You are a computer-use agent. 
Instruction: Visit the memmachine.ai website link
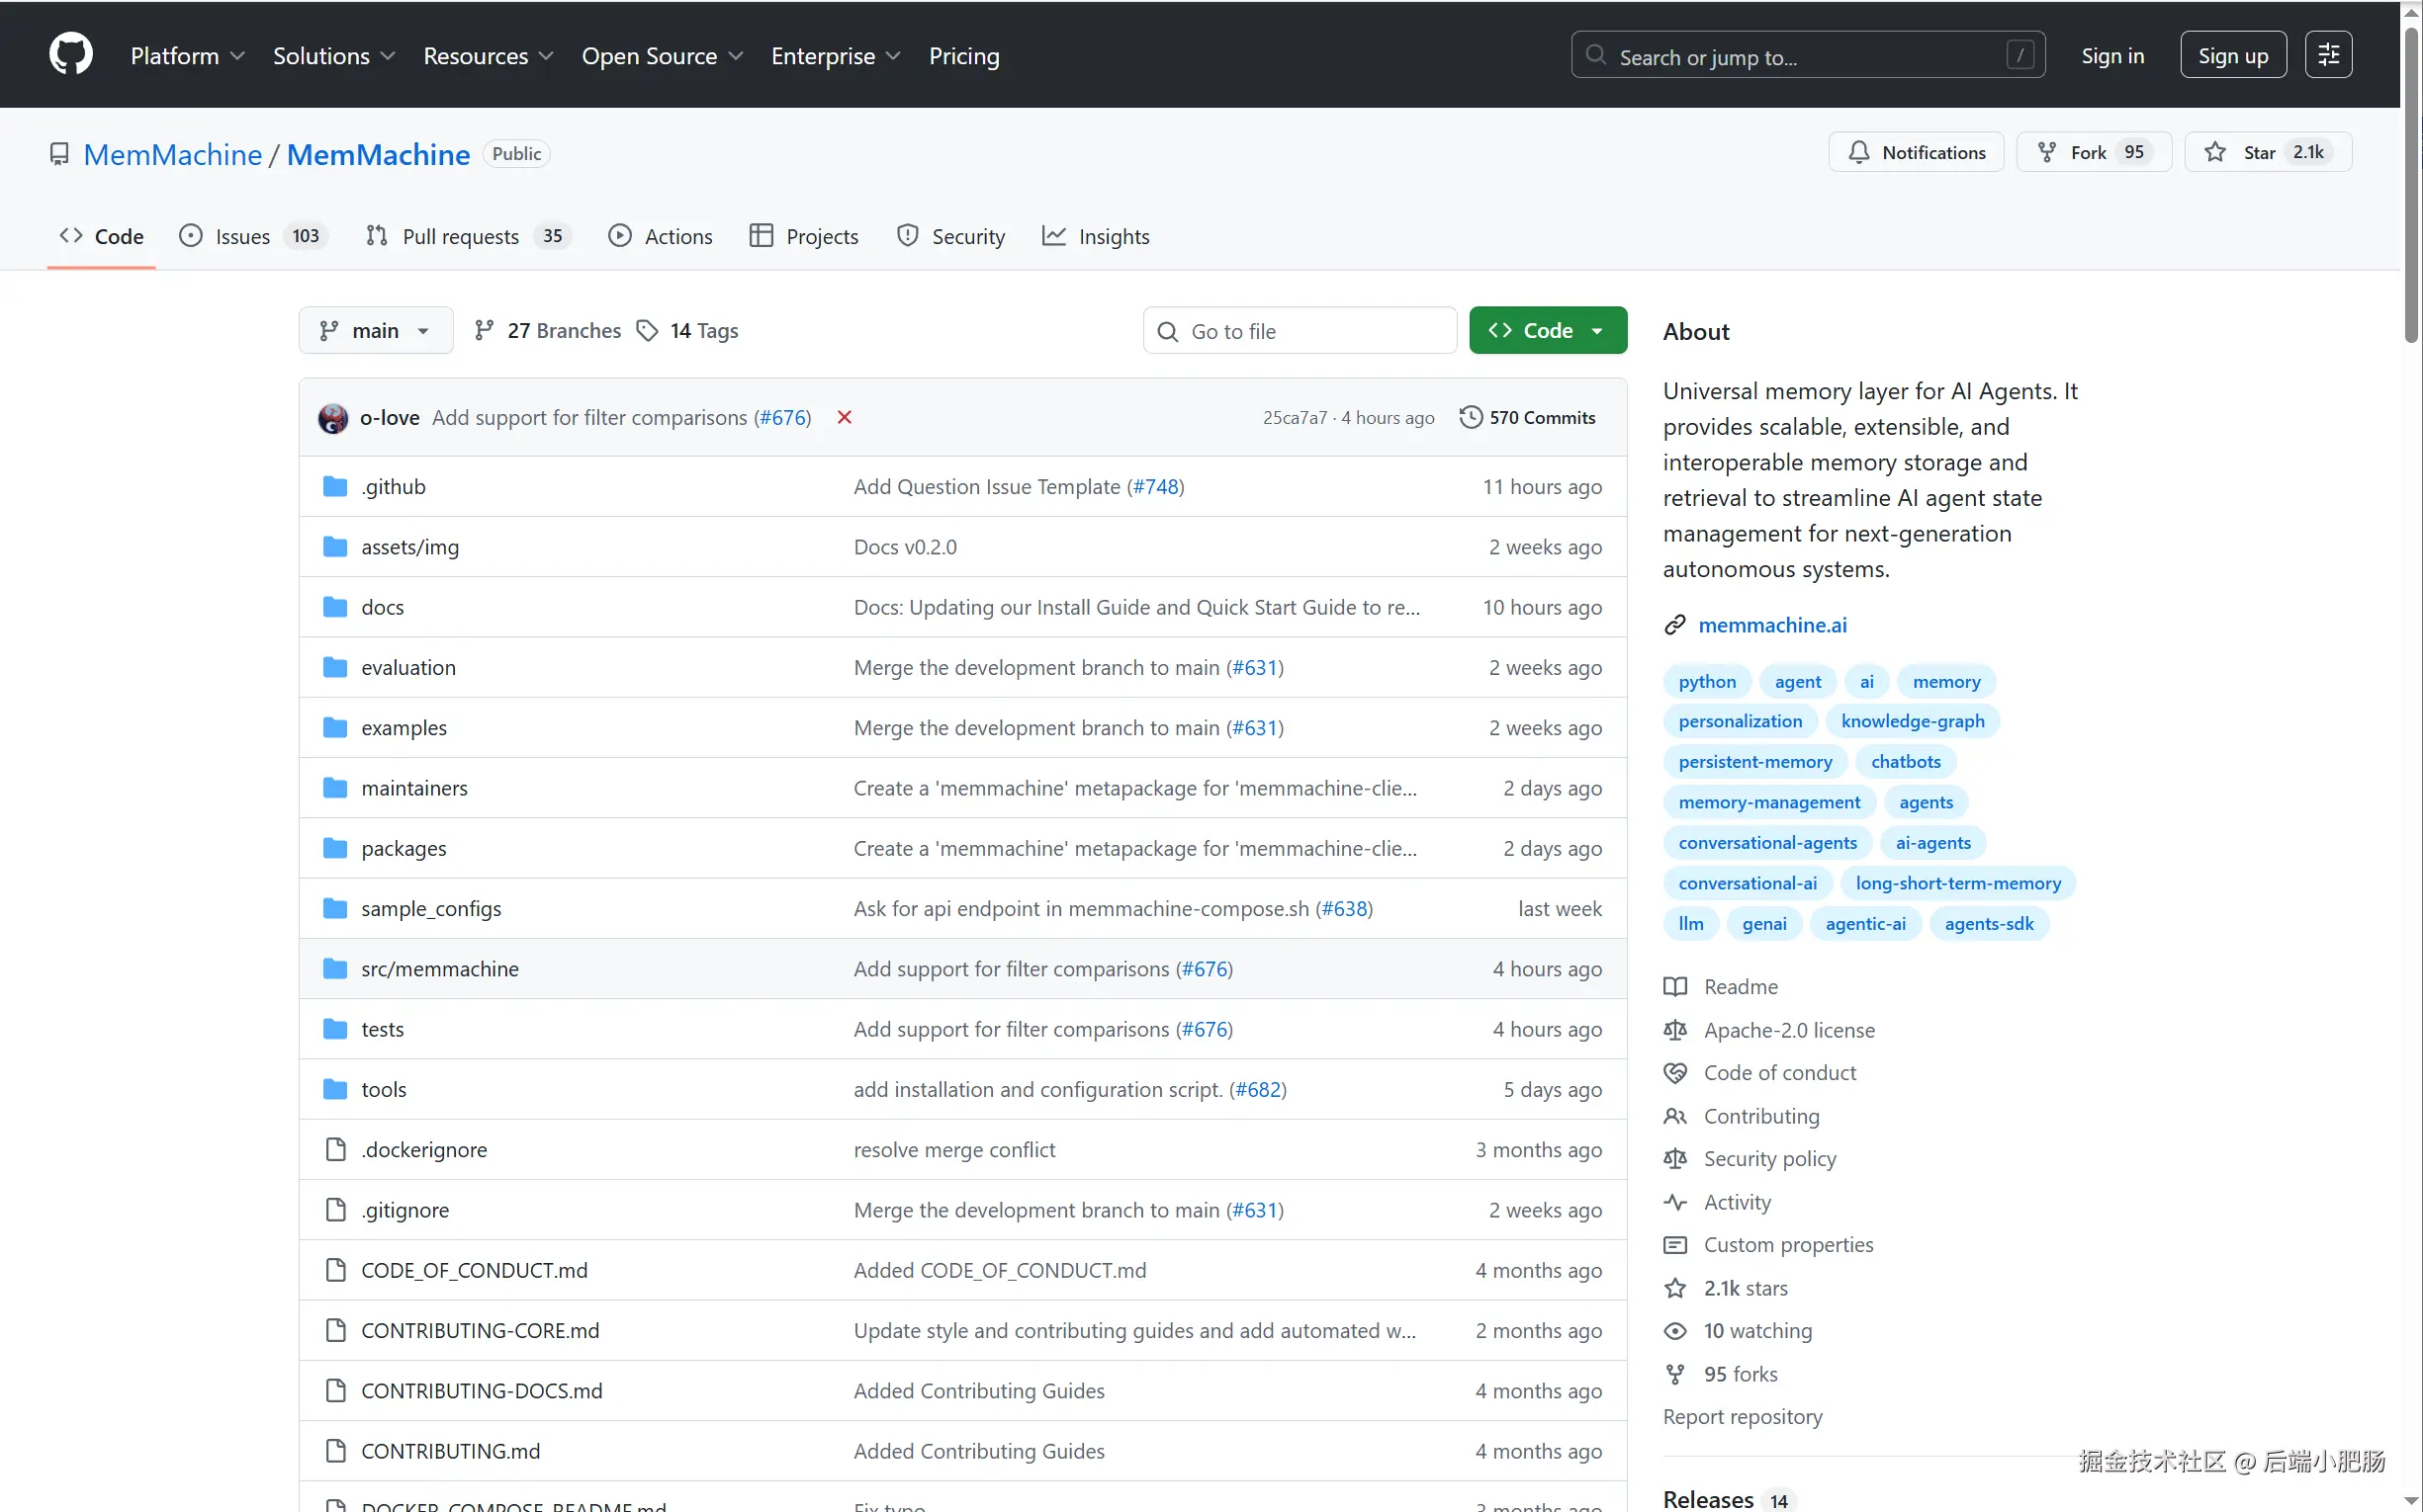(x=1771, y=625)
